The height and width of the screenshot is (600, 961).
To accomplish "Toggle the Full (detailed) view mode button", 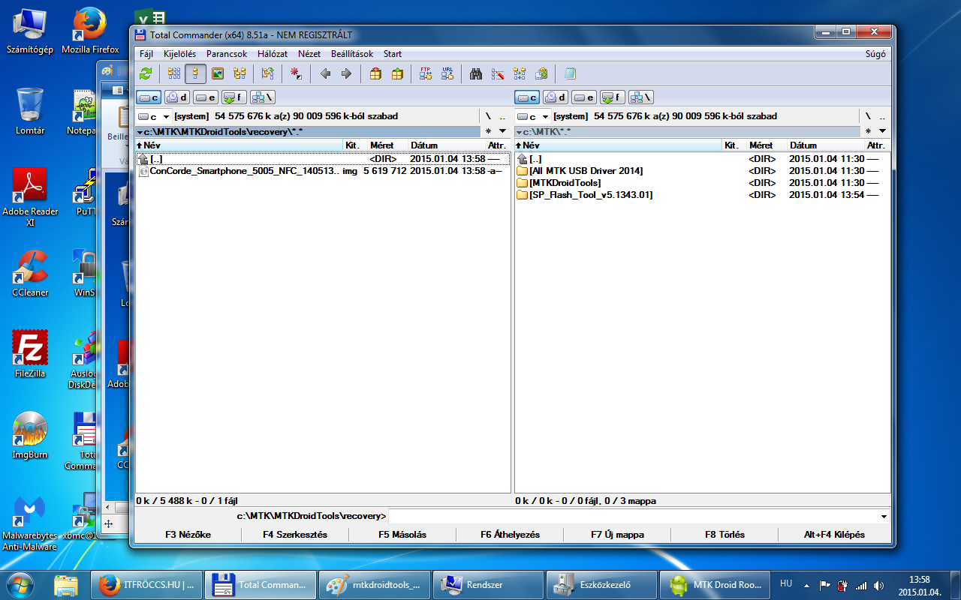I will coord(196,73).
